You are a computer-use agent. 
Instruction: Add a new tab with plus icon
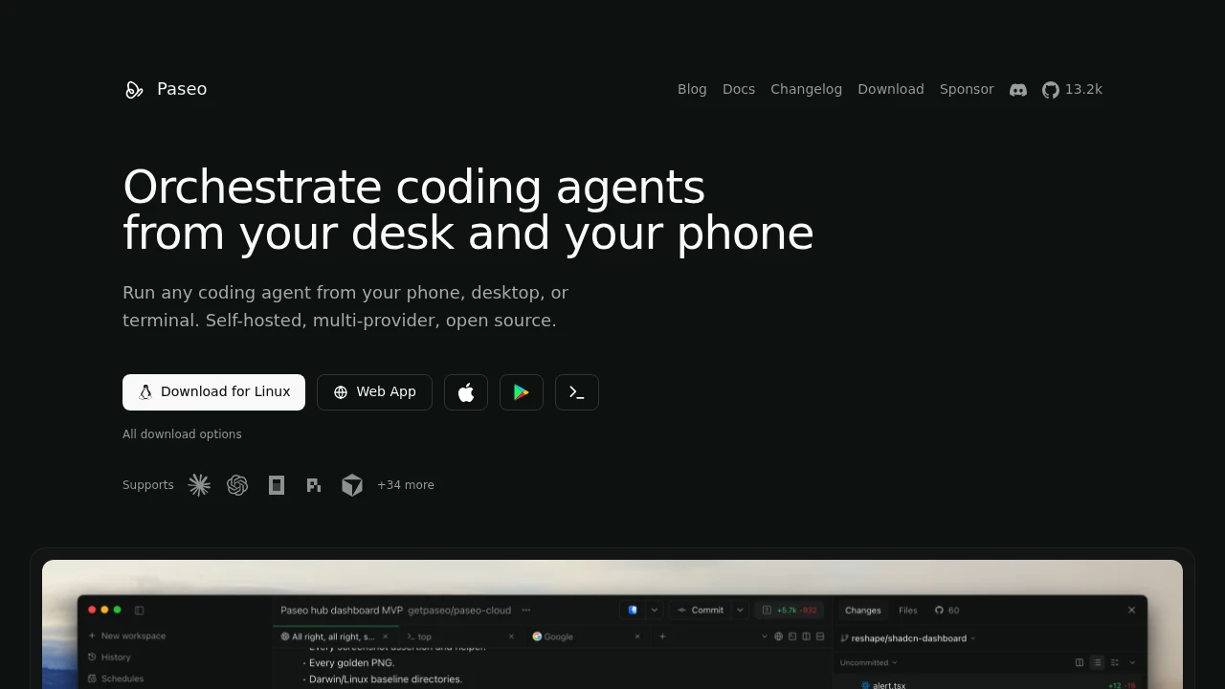pyautogui.click(x=662, y=636)
